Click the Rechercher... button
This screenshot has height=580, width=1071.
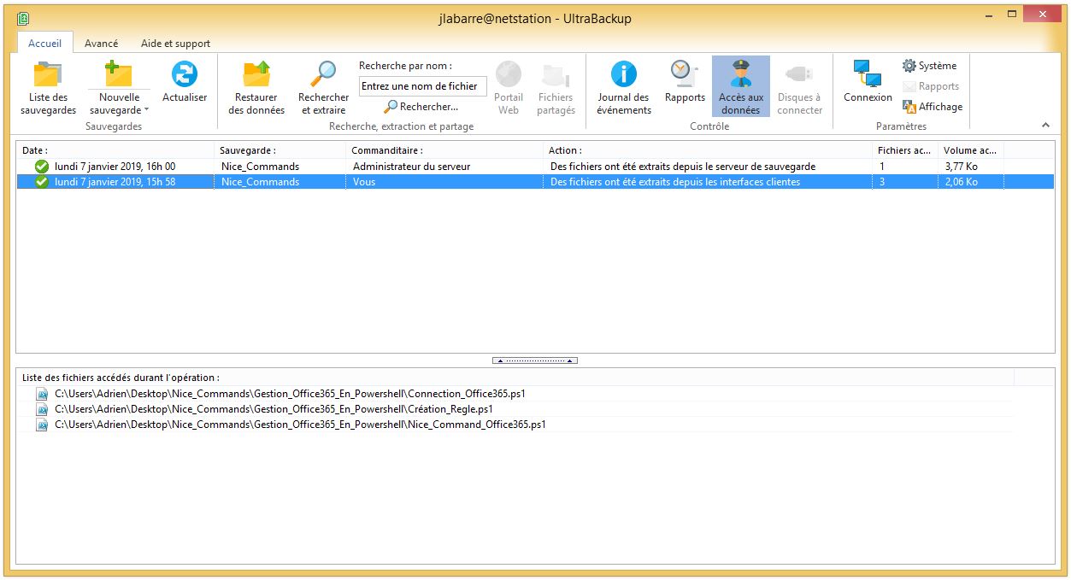[x=421, y=107]
